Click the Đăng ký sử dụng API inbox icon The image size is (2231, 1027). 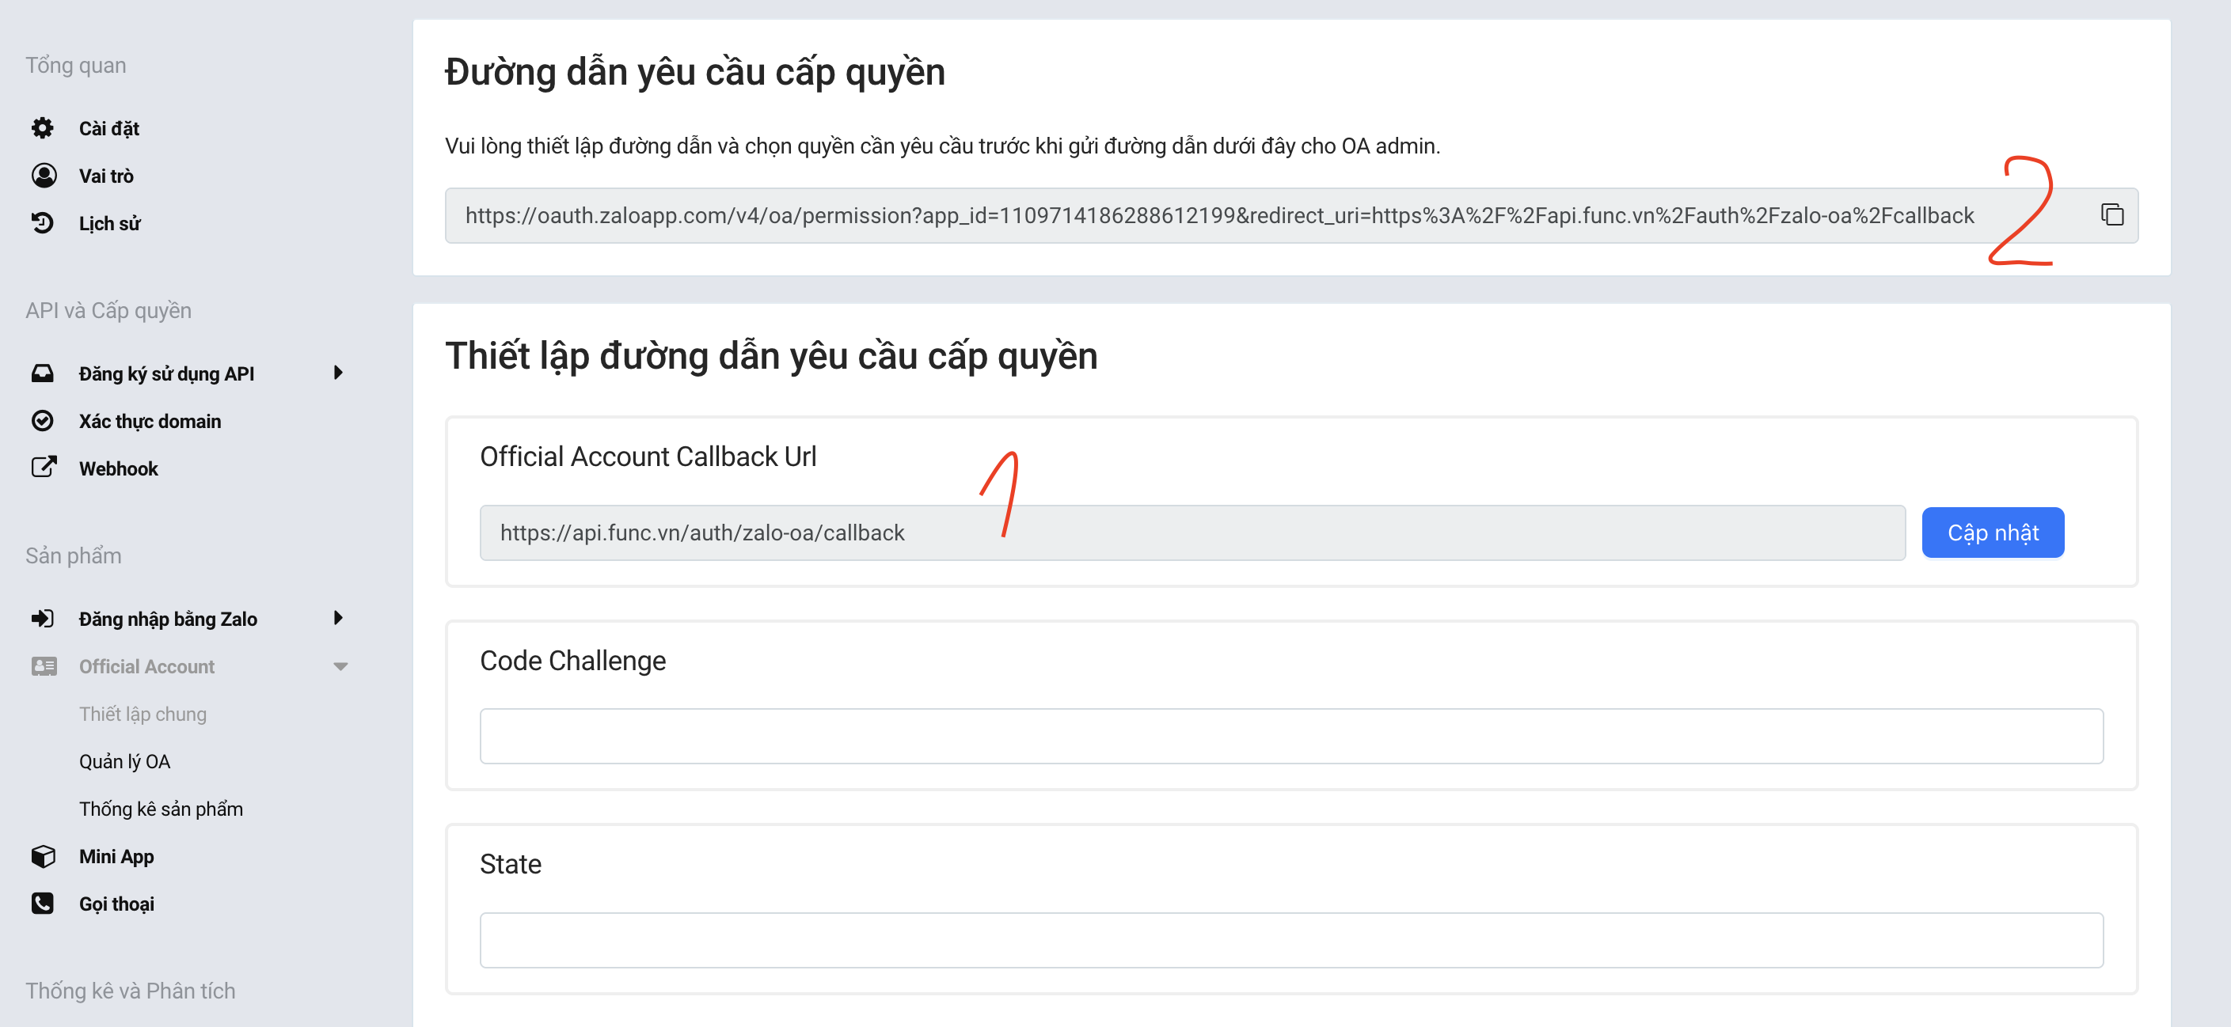43,373
